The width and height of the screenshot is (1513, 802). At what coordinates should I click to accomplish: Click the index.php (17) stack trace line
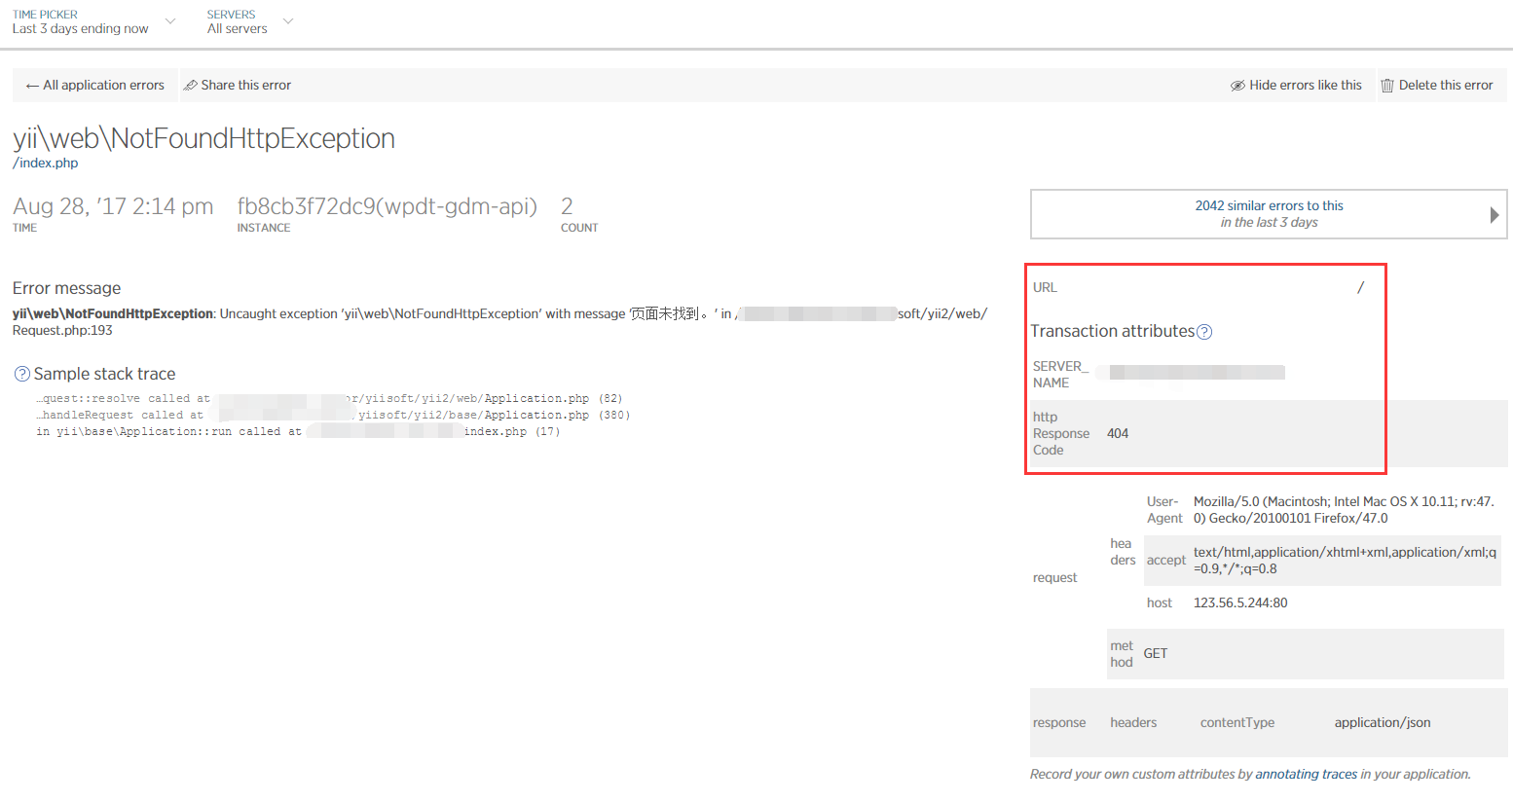click(298, 432)
